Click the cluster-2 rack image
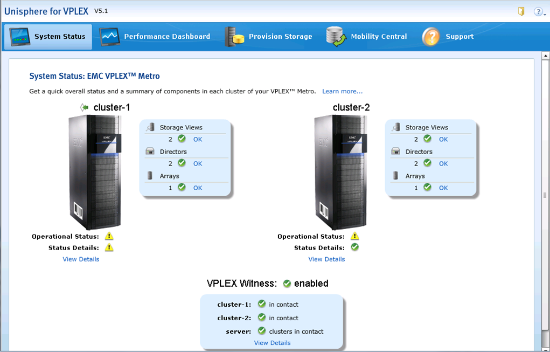 point(337,172)
